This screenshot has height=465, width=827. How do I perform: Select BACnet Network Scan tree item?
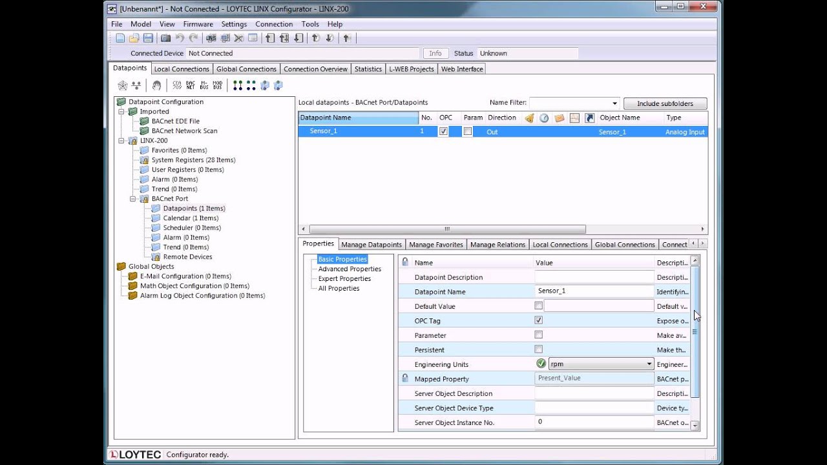pos(184,130)
